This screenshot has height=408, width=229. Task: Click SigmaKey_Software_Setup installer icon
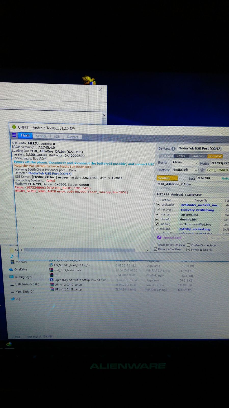pyautogui.click(x=51, y=280)
